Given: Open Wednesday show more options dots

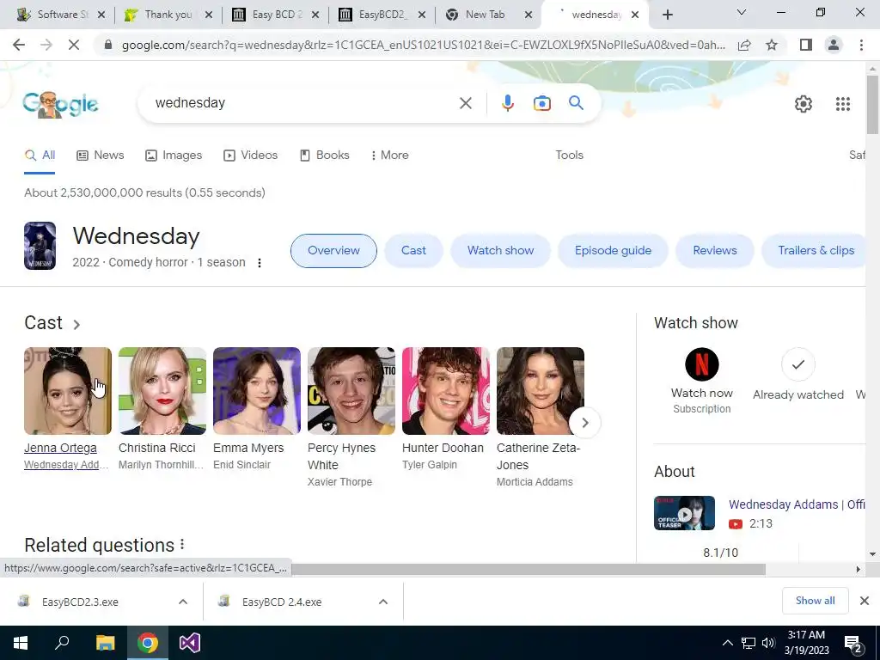Looking at the screenshot, I should click(260, 263).
